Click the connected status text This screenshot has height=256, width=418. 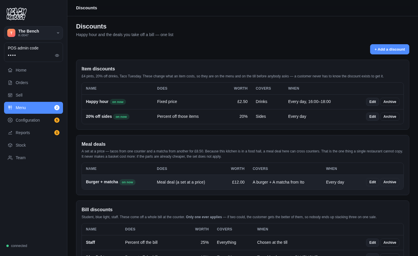[x=19, y=246]
